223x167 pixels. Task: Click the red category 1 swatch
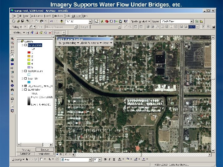click(29, 52)
